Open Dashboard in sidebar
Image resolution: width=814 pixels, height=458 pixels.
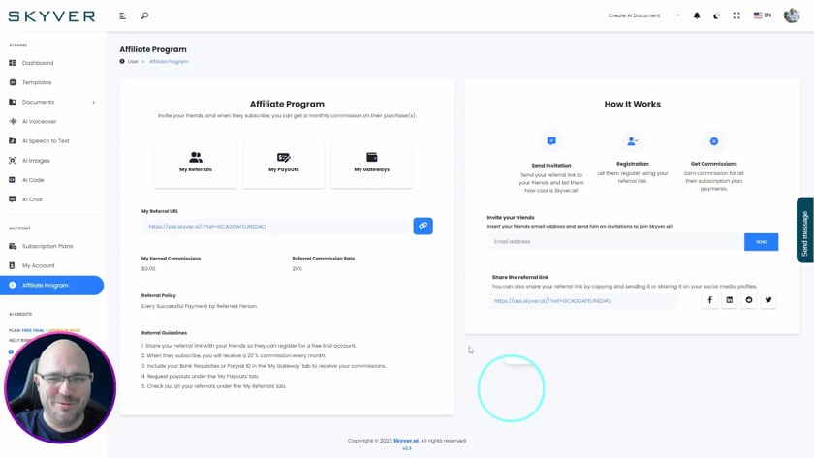point(38,63)
